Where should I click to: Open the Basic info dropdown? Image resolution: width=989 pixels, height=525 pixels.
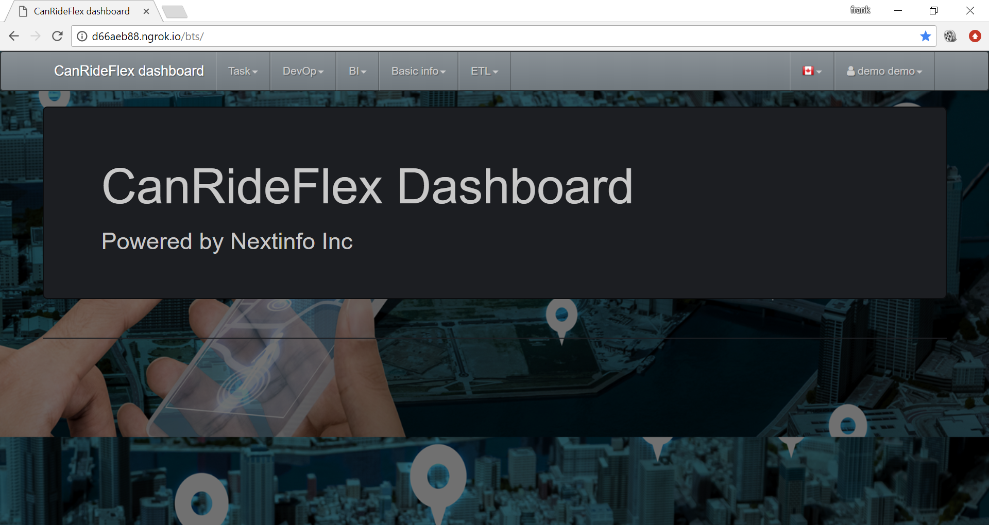[418, 71]
